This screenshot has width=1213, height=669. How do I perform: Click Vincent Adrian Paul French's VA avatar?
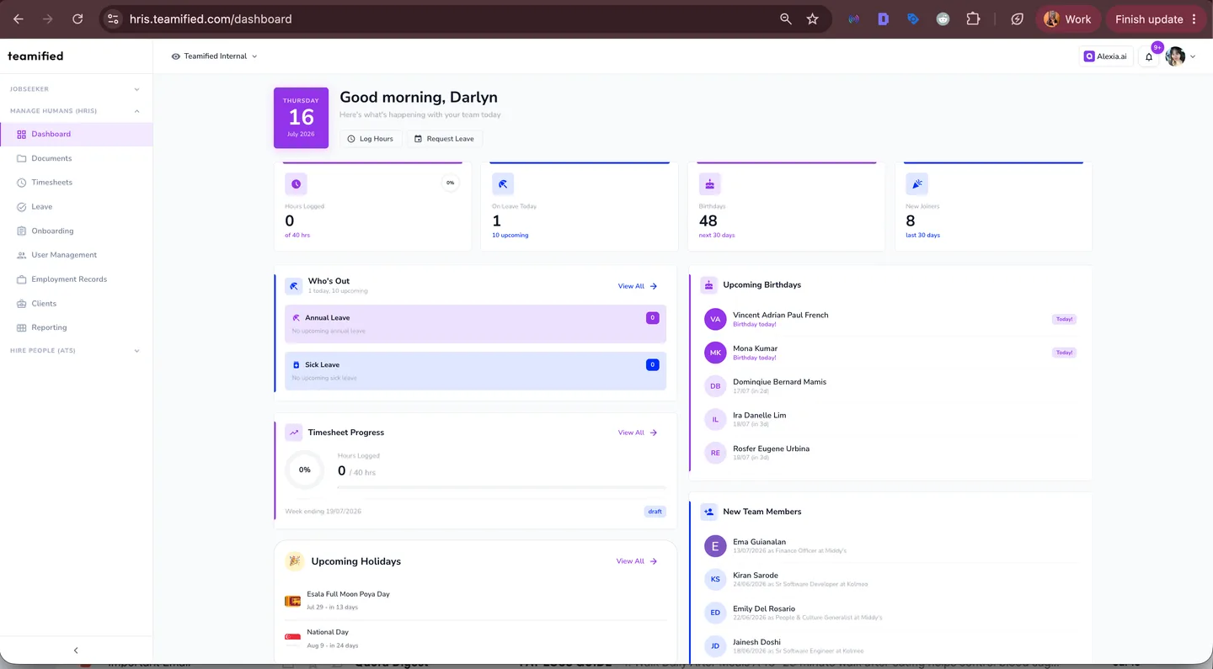(715, 319)
